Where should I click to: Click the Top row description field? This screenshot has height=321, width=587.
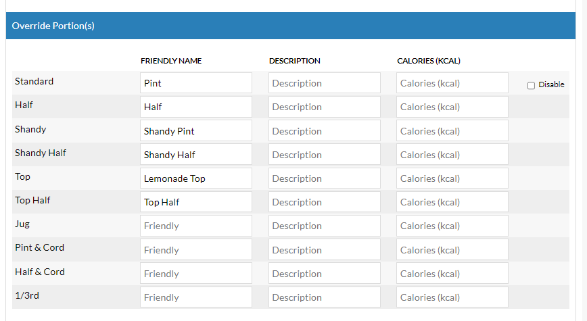(324, 178)
